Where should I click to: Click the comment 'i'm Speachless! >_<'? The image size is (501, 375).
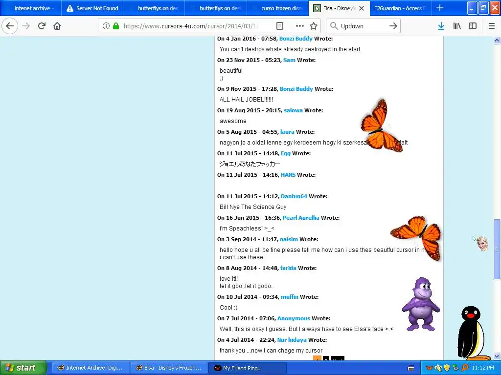coord(247,229)
